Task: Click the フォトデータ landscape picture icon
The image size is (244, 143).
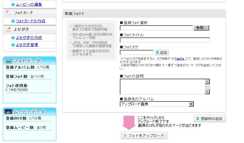Action: point(9,61)
